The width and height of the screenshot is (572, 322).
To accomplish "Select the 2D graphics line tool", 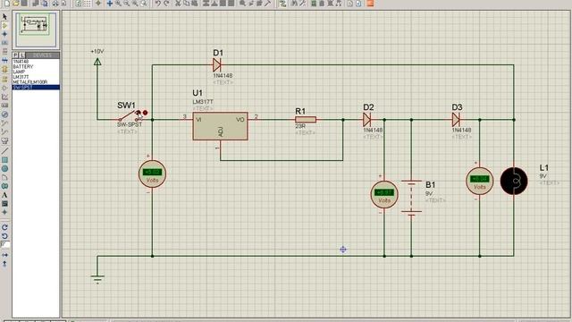I will [4, 151].
